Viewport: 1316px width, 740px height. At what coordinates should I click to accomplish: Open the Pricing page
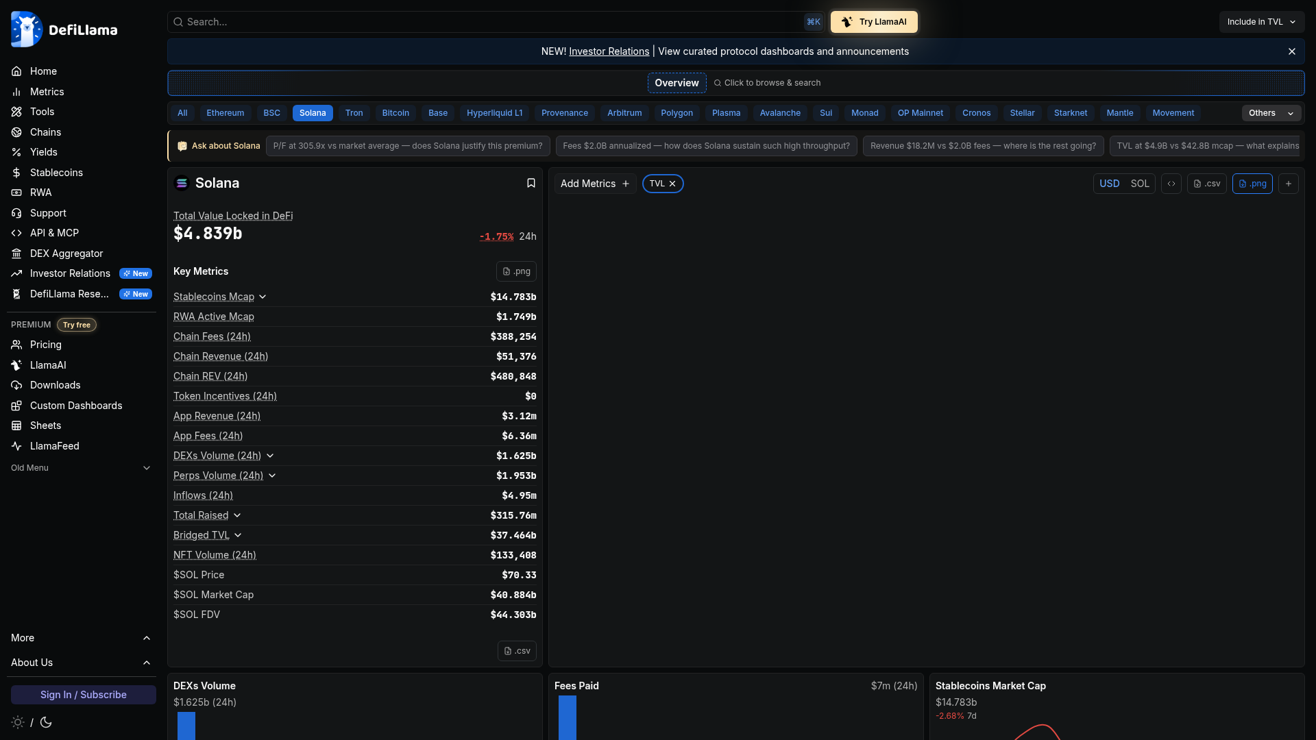pos(46,345)
